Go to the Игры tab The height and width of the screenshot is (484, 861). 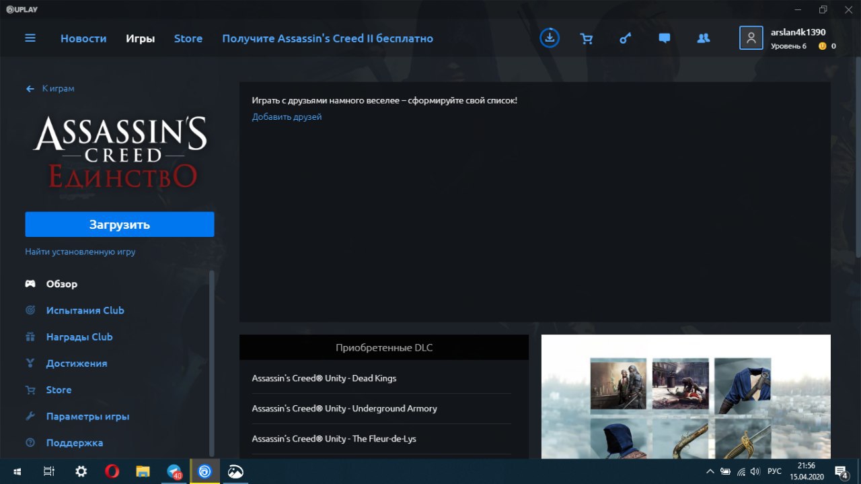point(141,38)
